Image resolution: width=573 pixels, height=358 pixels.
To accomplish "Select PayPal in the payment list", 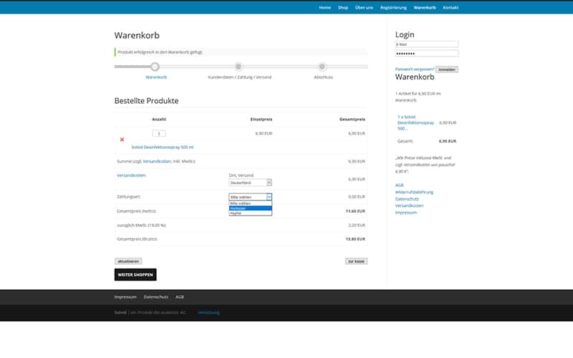I will (x=250, y=213).
